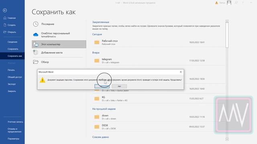257x144 pixels.
Task: Click the DESK folder icon
Action: 97,127
